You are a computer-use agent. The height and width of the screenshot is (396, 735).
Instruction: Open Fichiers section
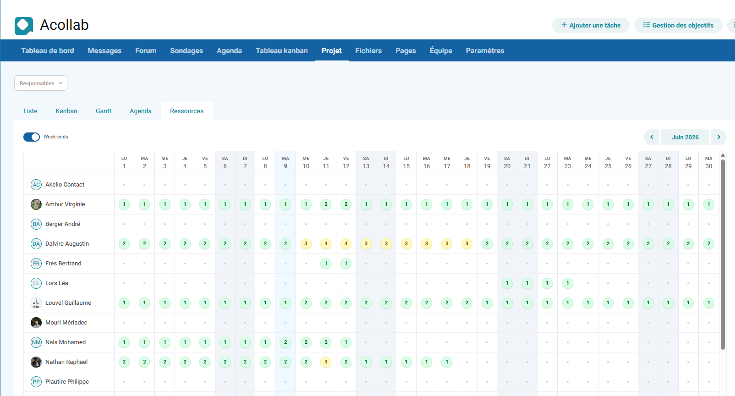tap(368, 50)
